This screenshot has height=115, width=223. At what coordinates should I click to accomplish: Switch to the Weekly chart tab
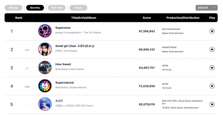[x=13, y=8]
